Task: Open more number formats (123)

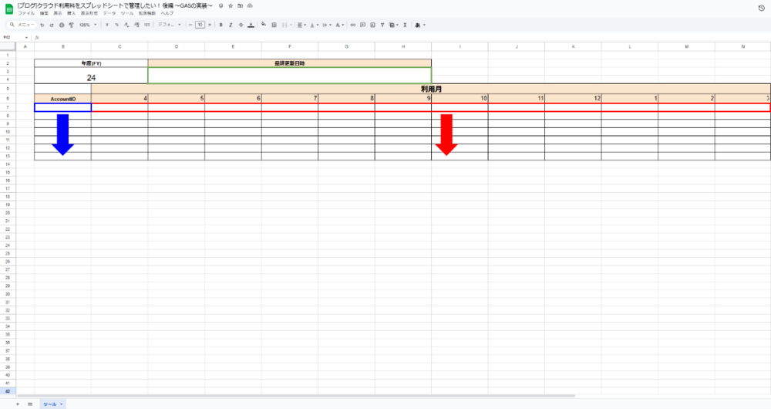Action: tap(146, 25)
